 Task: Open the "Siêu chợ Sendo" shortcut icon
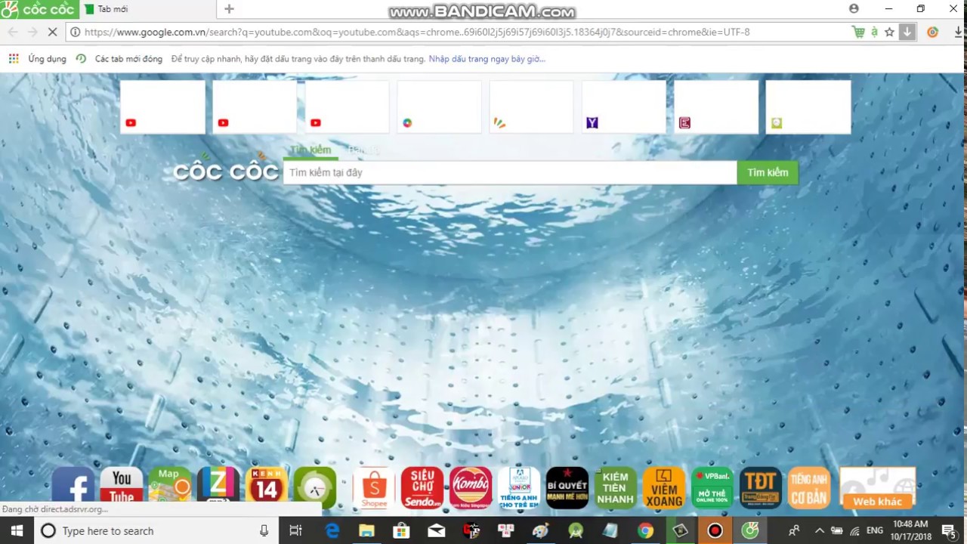(422, 487)
